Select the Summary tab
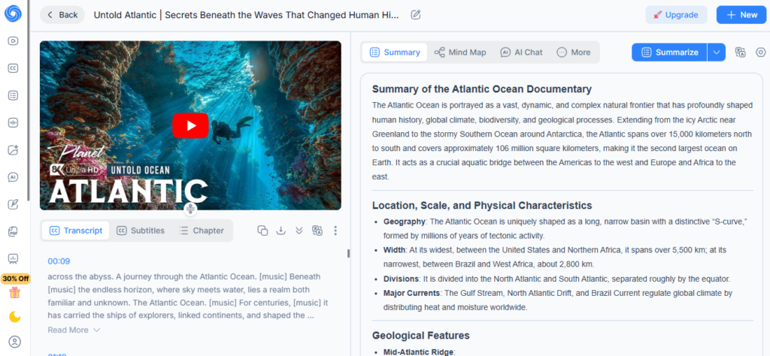Viewport: 770px width, 356px height. point(395,53)
